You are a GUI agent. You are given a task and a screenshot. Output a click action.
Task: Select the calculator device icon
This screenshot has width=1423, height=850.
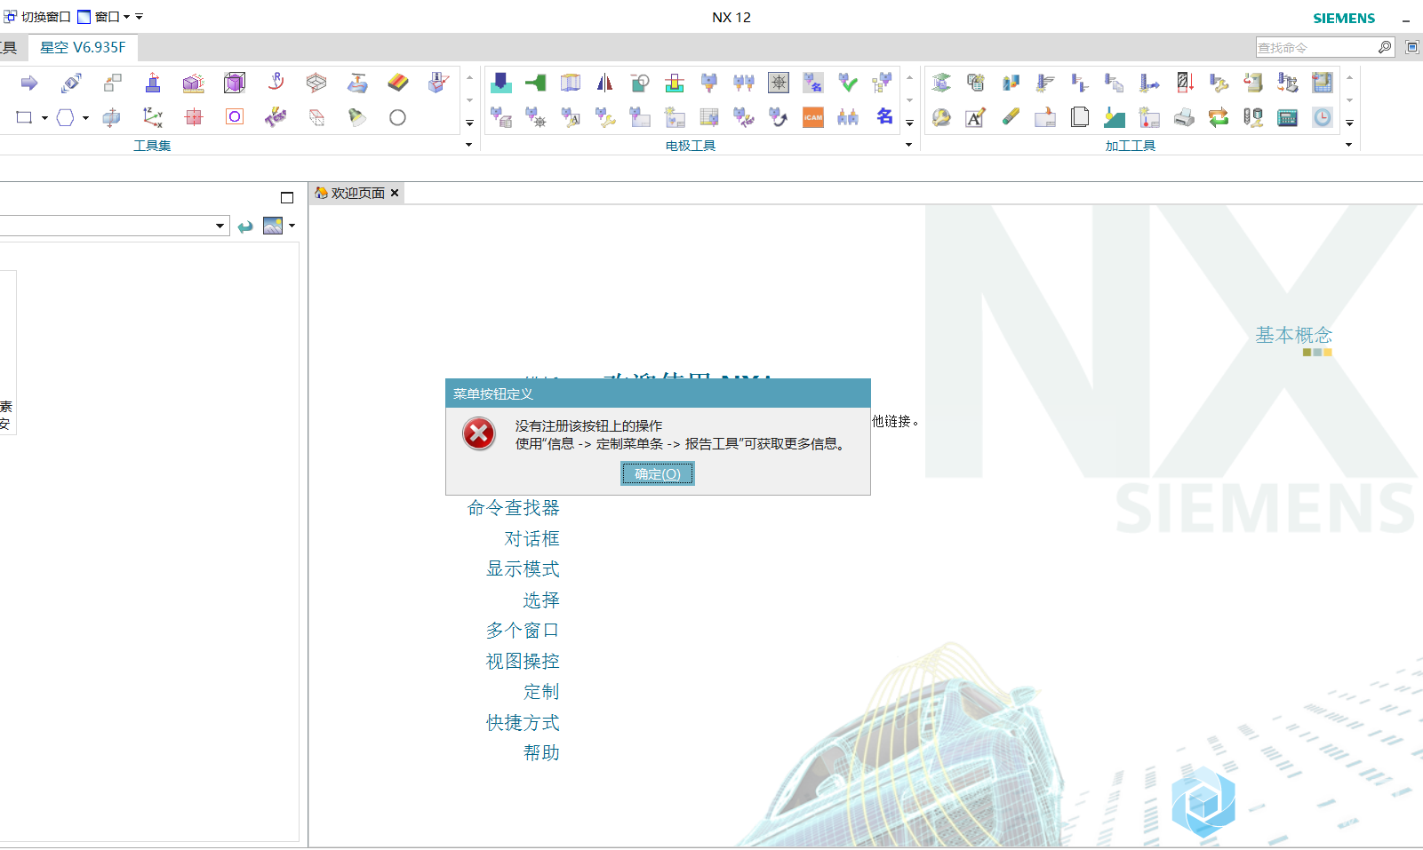pyautogui.click(x=1288, y=117)
